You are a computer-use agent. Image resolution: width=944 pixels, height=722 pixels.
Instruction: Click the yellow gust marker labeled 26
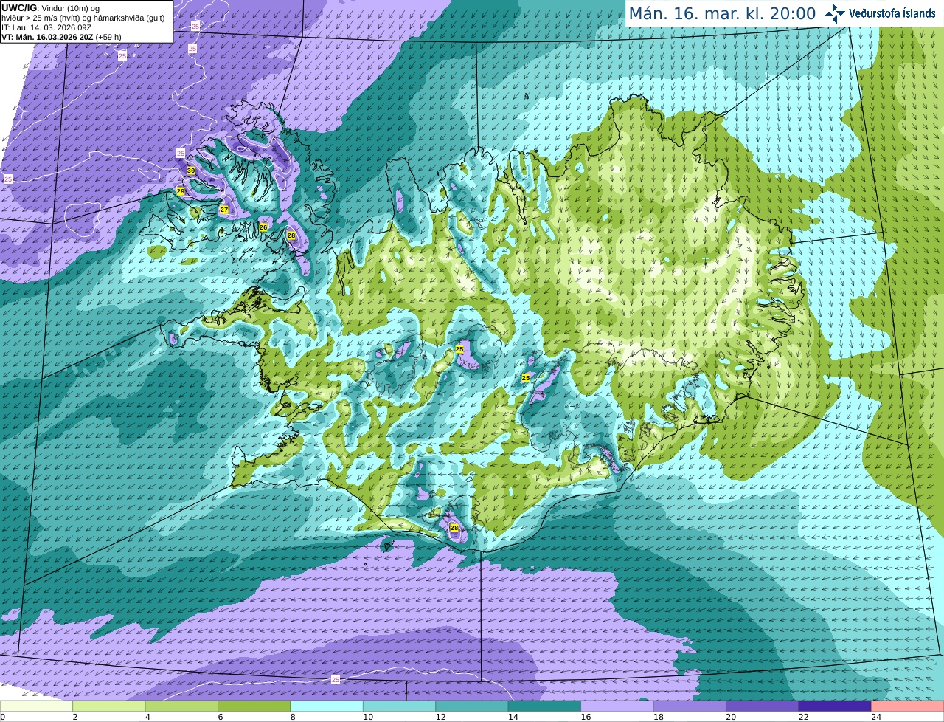coord(263,227)
